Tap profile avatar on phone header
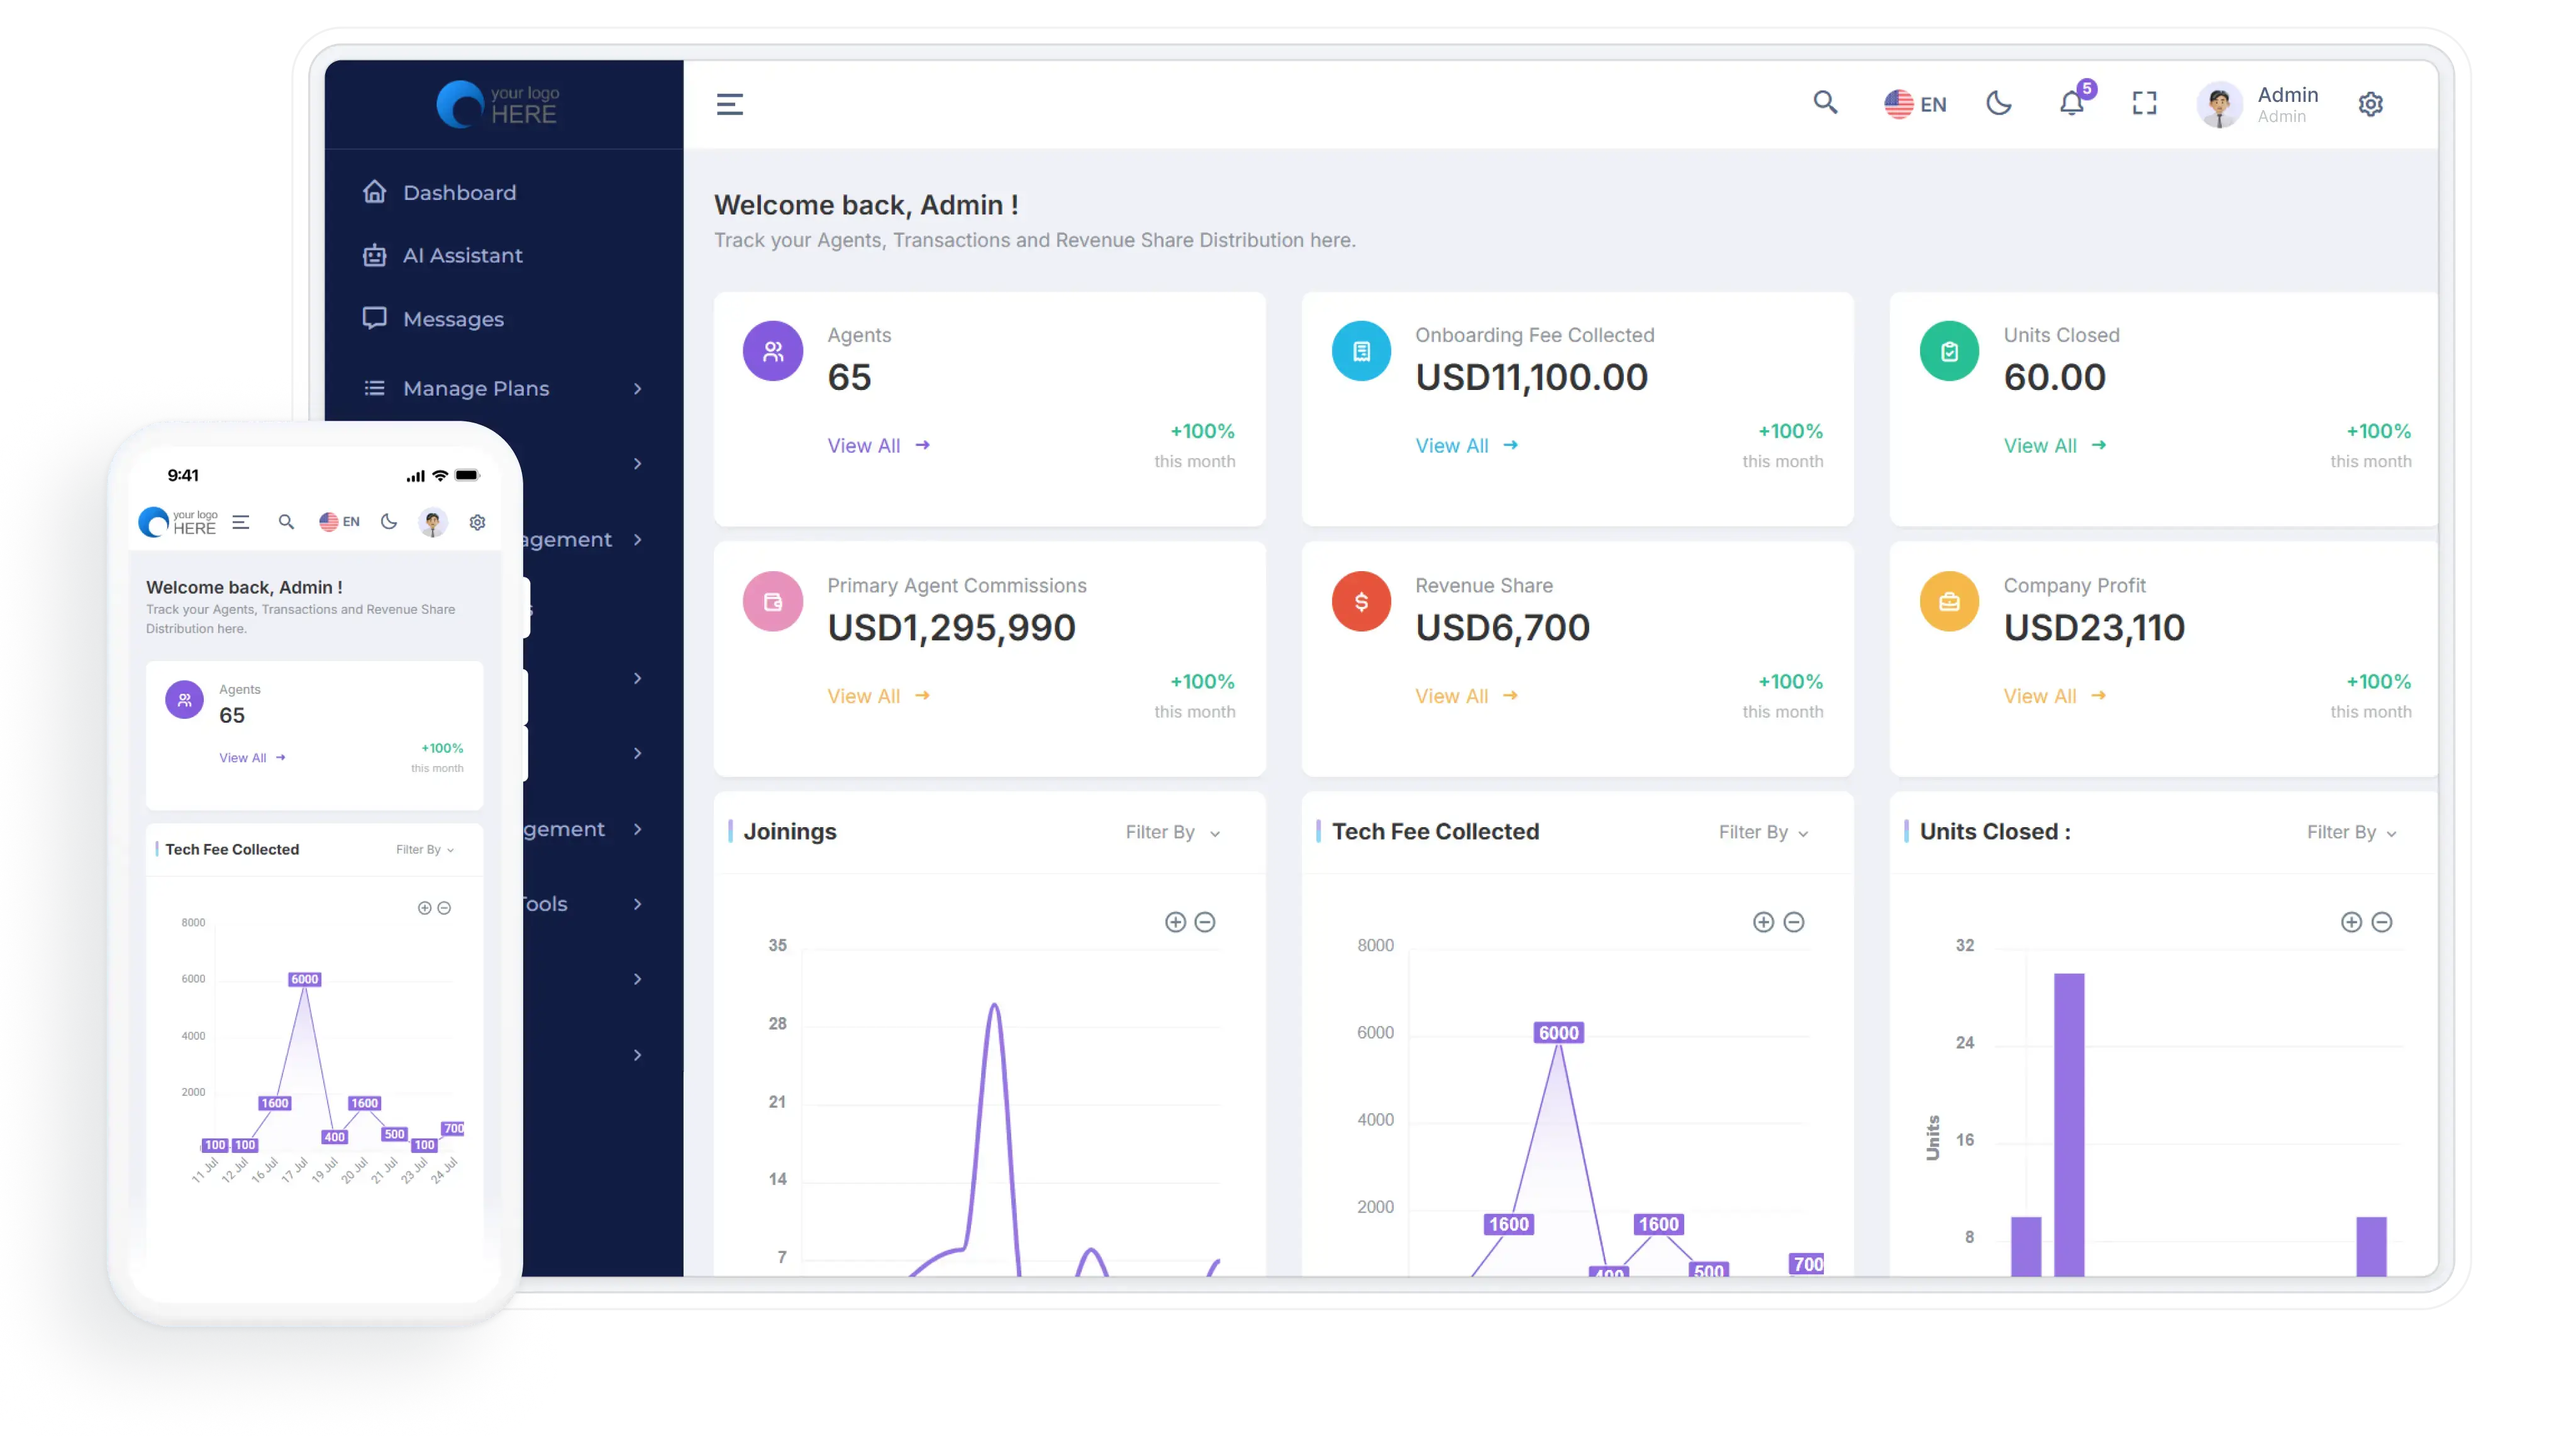The image size is (2576, 1436). click(x=432, y=522)
